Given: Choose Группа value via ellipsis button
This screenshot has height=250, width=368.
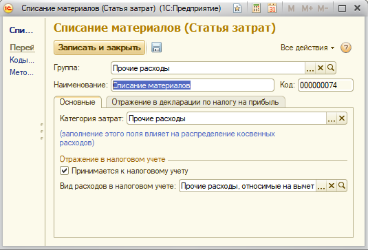Looking at the screenshot, I should (x=310, y=68).
